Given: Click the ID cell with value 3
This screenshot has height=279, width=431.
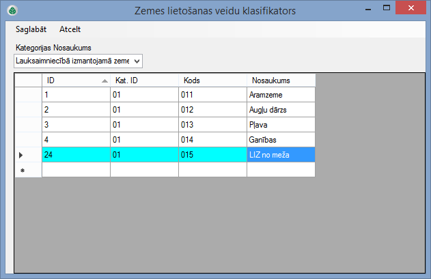Looking at the screenshot, I should click(76, 125).
